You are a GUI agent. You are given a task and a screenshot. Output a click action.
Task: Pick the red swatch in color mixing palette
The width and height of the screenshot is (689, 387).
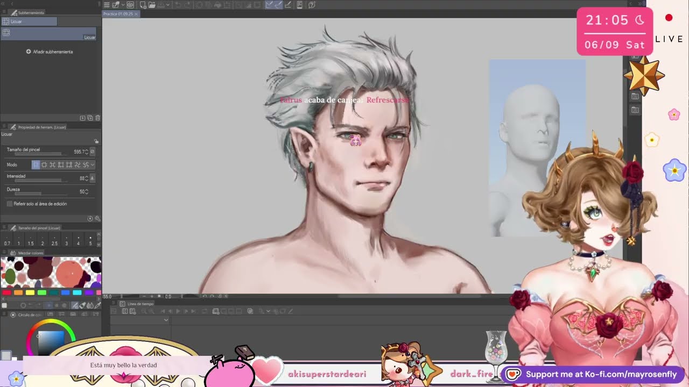point(6,292)
